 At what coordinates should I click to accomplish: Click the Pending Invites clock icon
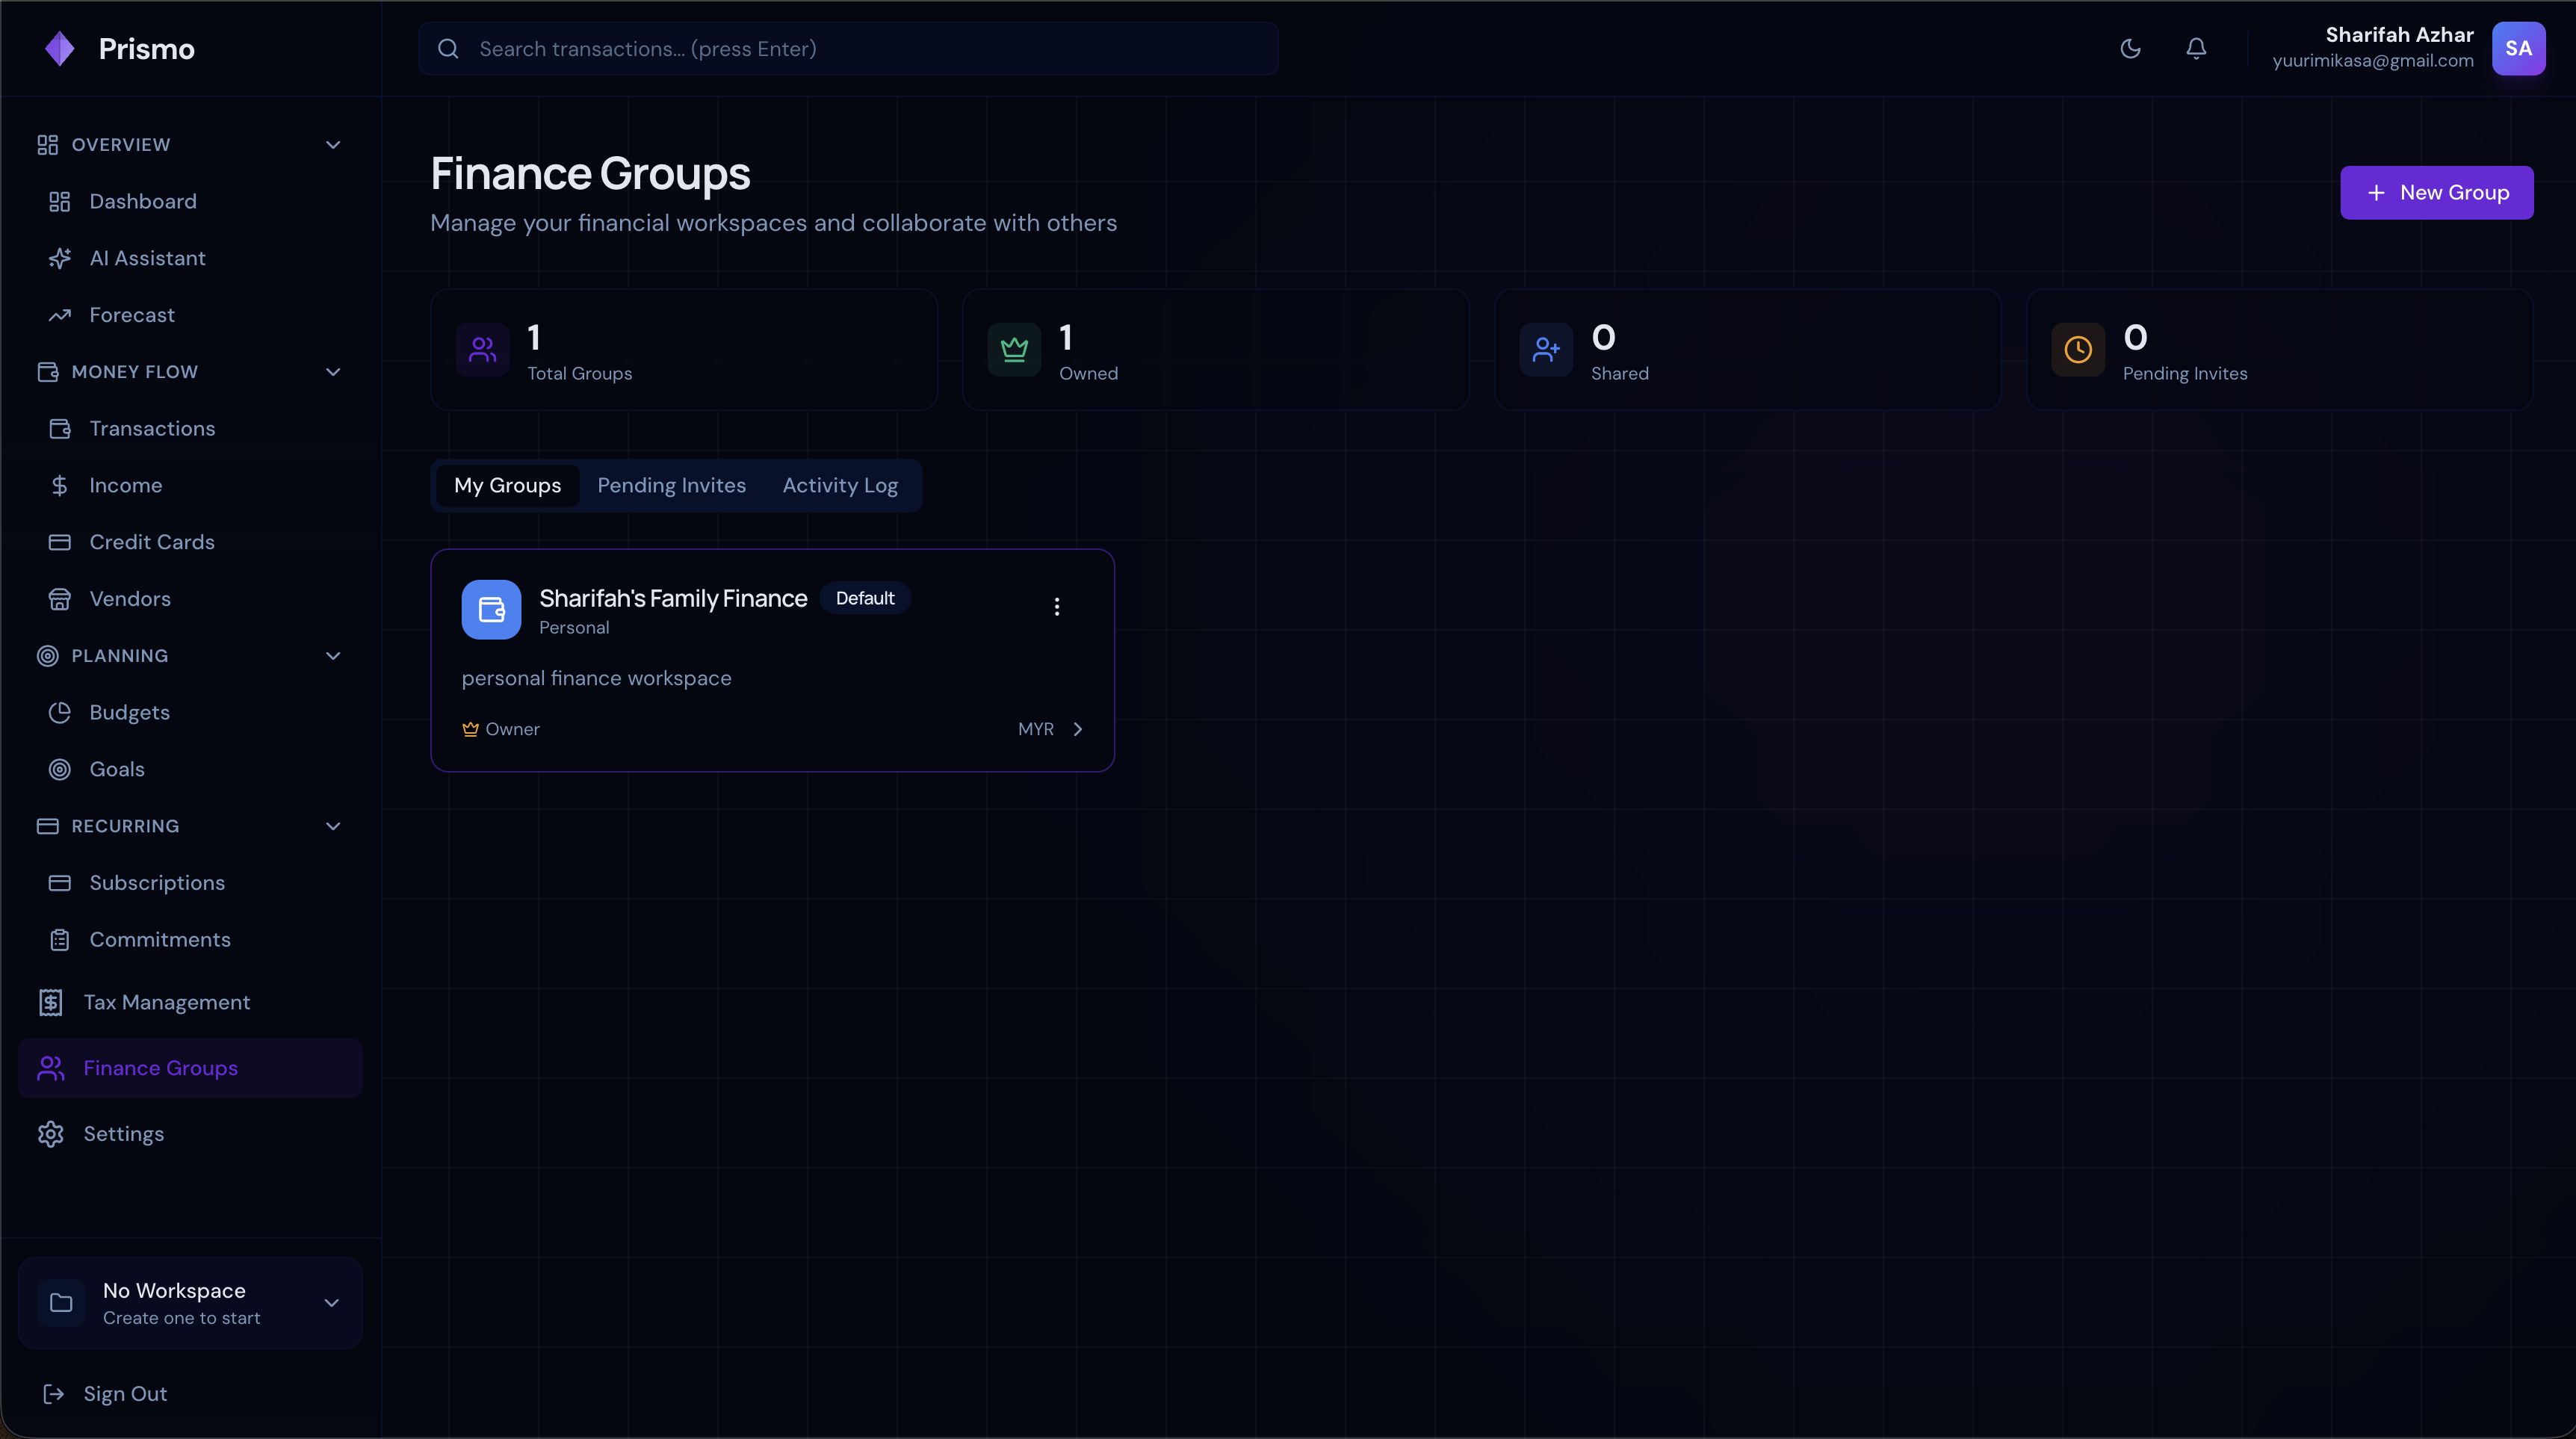[x=2078, y=350]
